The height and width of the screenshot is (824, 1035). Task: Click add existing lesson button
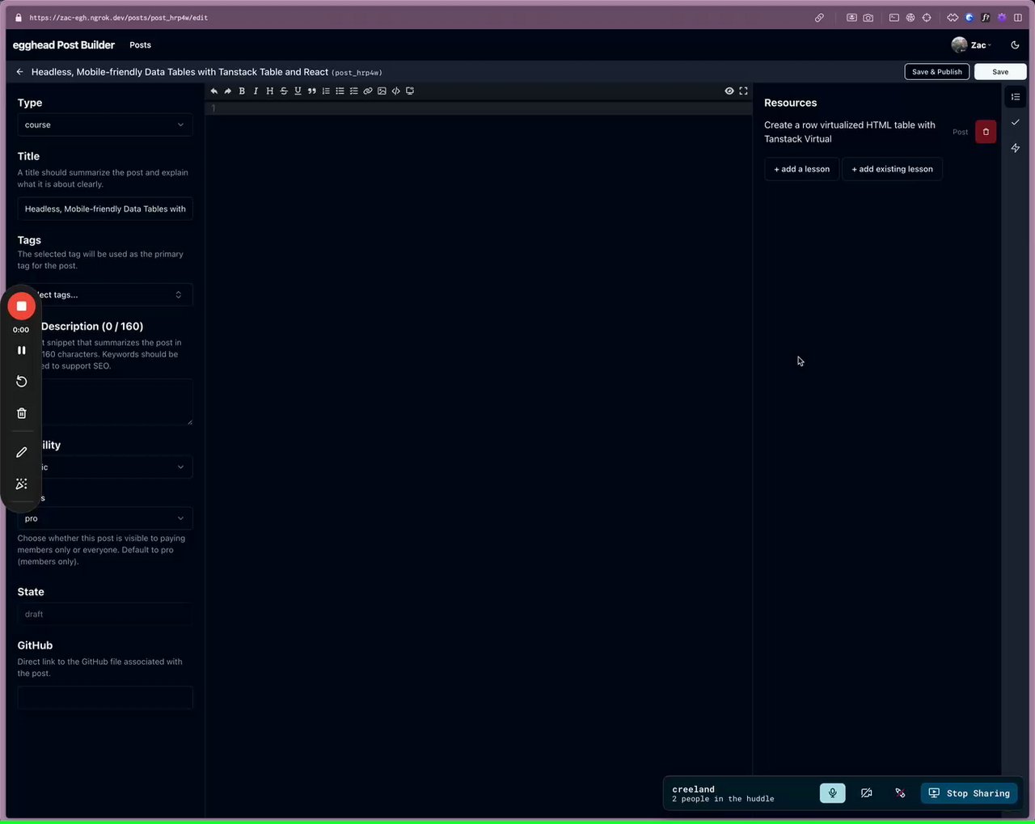pyautogui.click(x=892, y=169)
